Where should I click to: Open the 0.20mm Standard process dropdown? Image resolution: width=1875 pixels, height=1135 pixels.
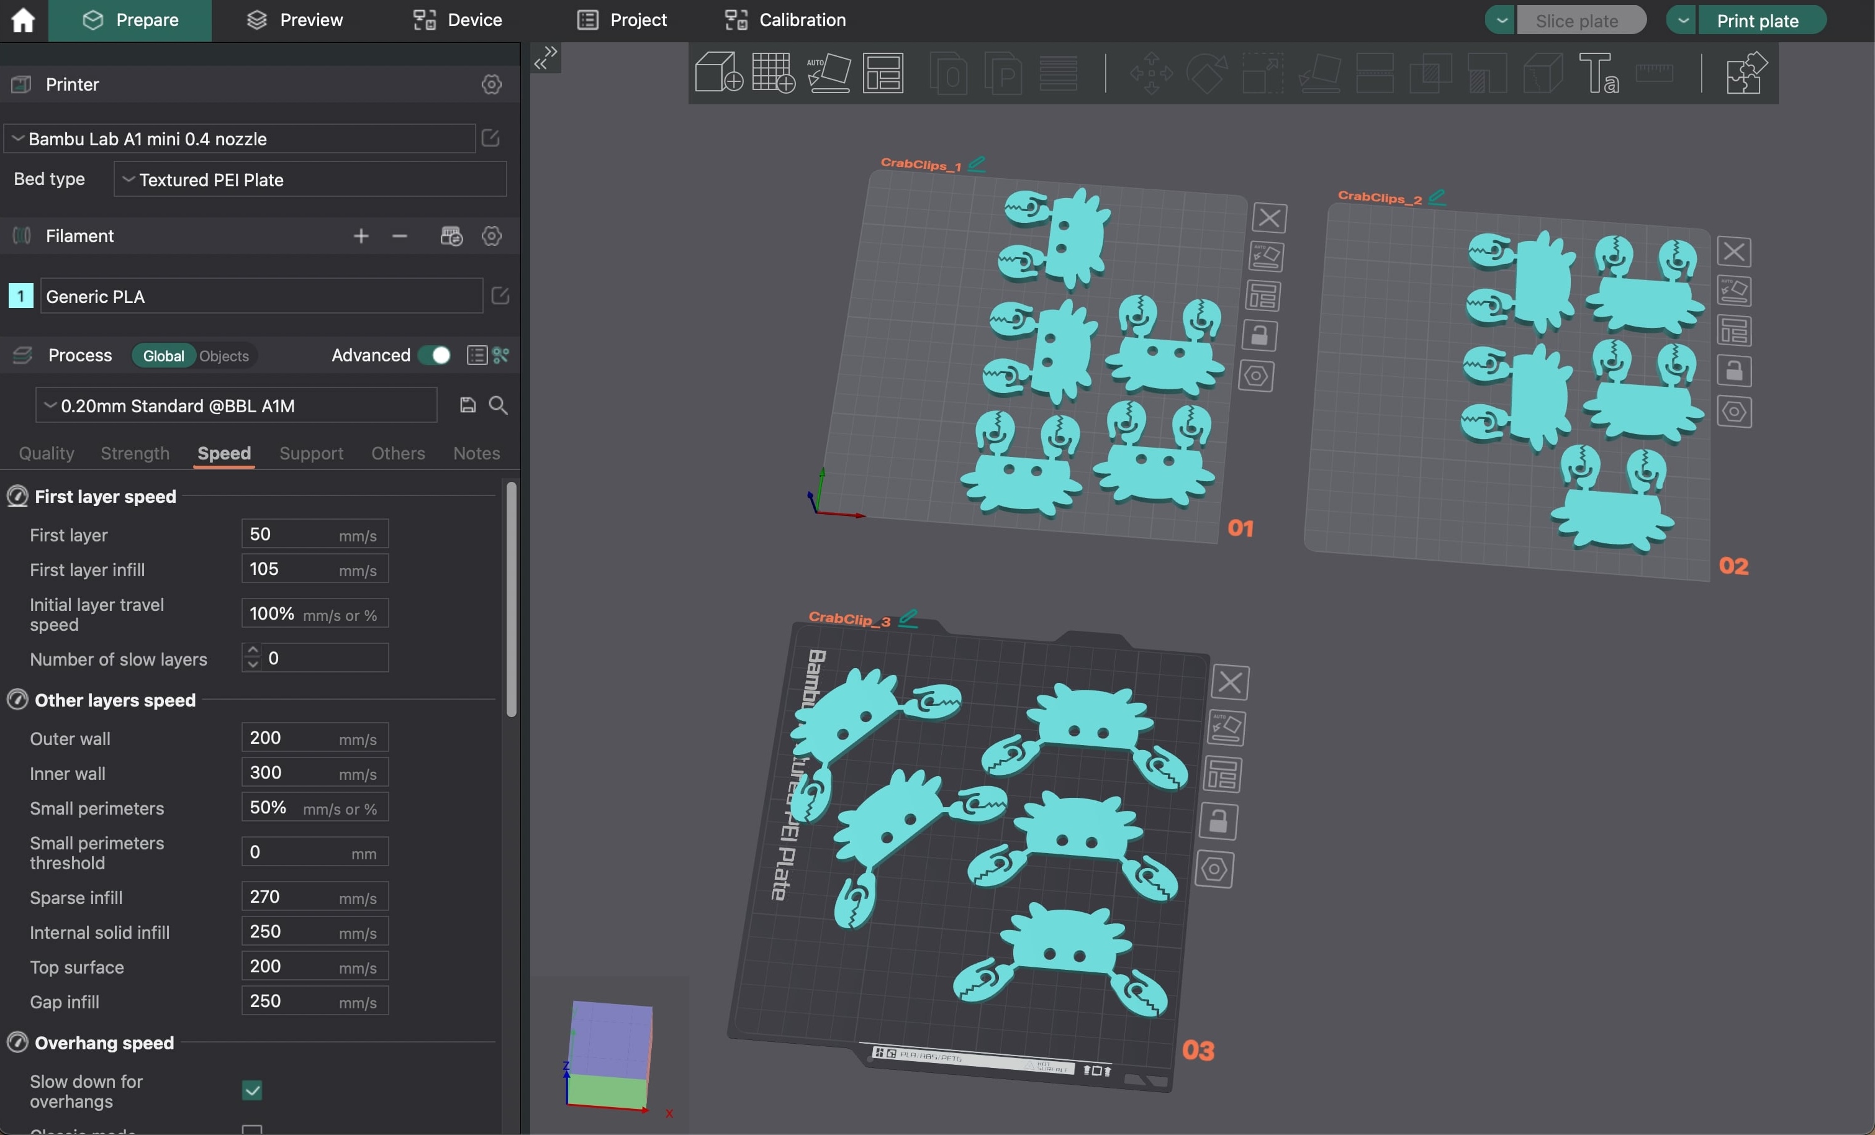(237, 405)
